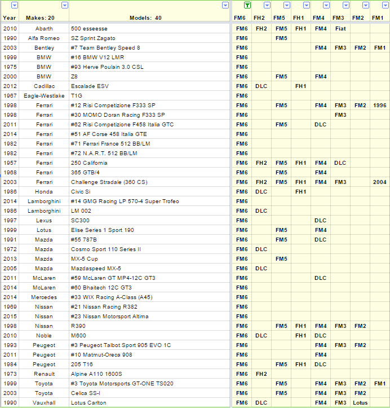This screenshot has height=408, width=390.
Task: Select '#59 McLaren GT MP4-12C GT3' cell
Action: (x=149, y=278)
